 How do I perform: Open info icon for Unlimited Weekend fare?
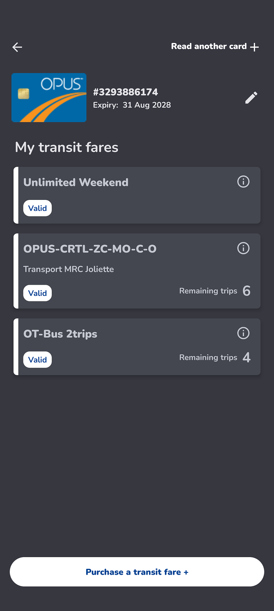(243, 182)
